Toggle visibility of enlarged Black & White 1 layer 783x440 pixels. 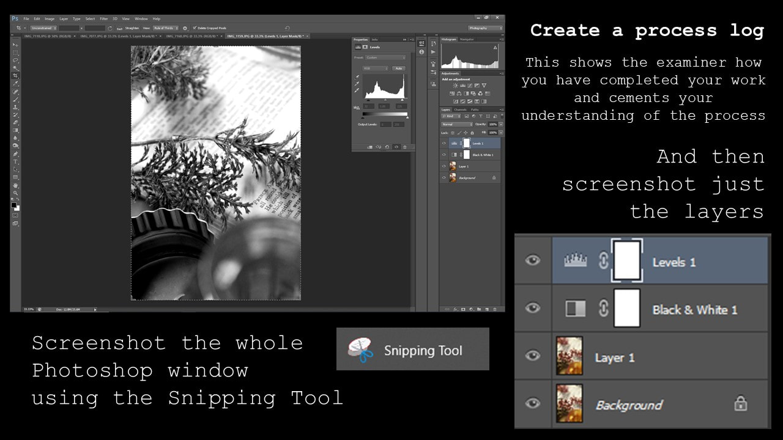(533, 308)
